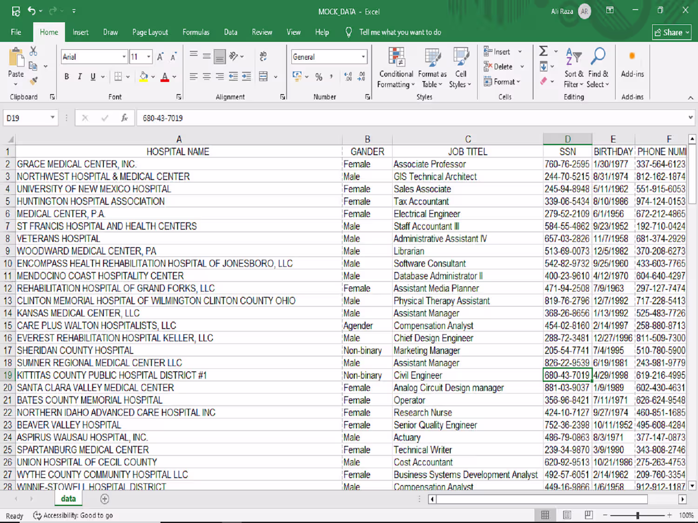Click the Percent Style icon

(319, 77)
